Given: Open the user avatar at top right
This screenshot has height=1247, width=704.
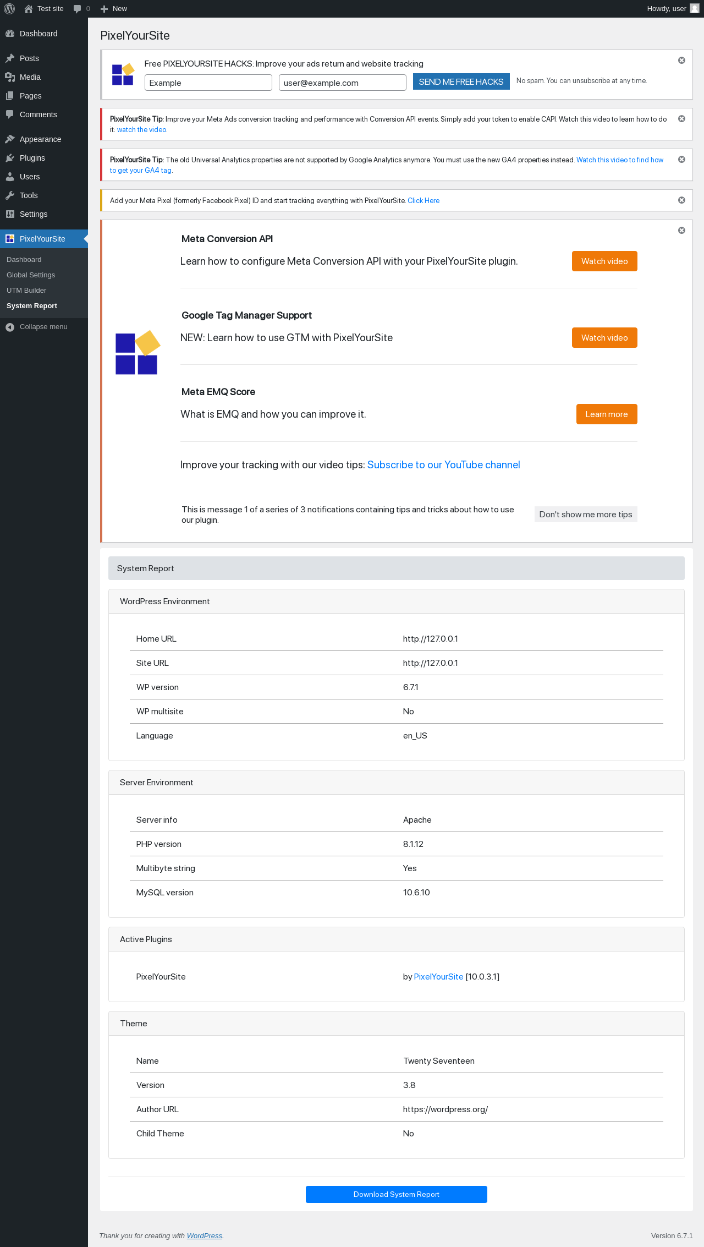Looking at the screenshot, I should [695, 9].
